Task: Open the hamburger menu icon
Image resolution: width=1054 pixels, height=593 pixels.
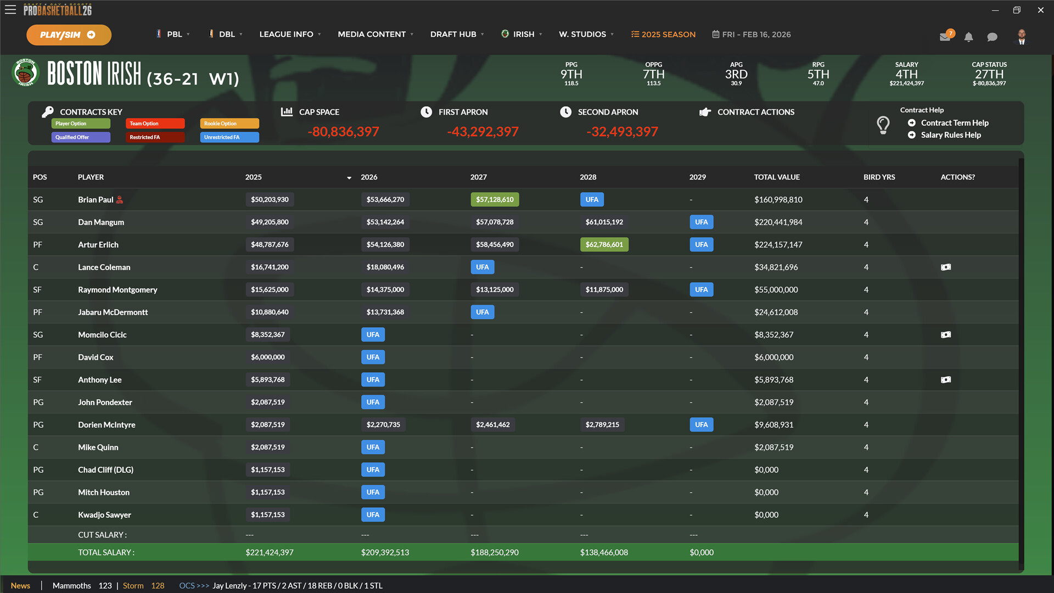Action: tap(10, 10)
